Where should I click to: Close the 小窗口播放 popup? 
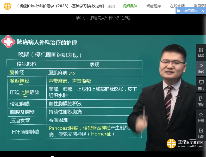[x=202, y=11]
